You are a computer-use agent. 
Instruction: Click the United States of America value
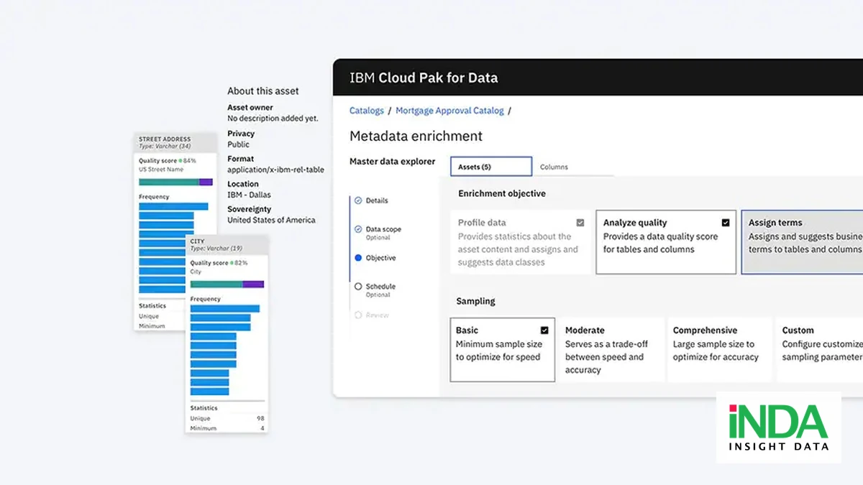(271, 220)
